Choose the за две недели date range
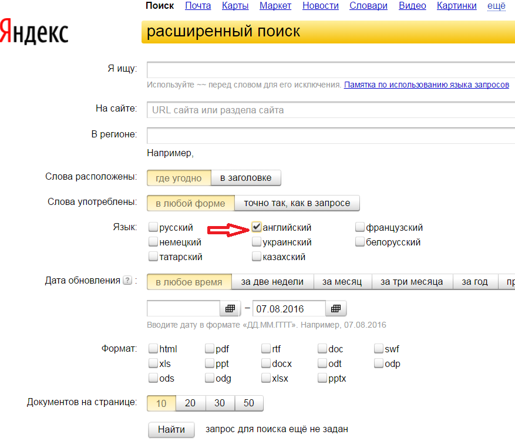515x448 pixels. 272,282
